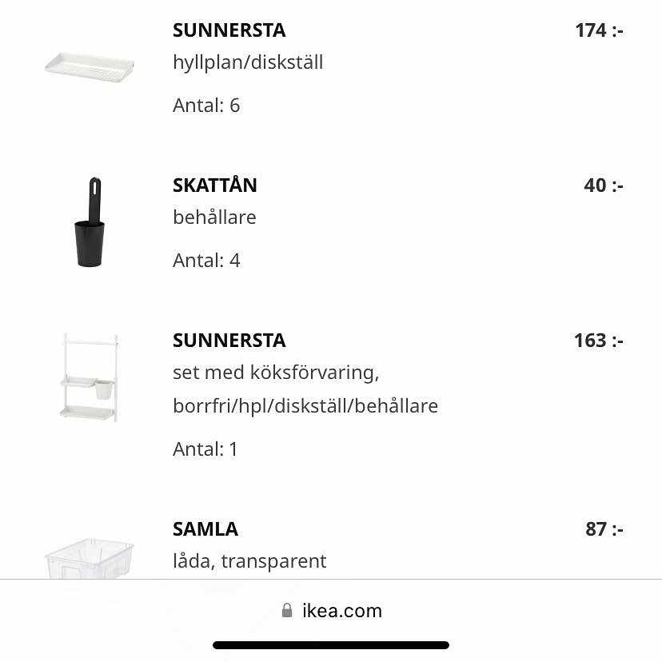This screenshot has height=662, width=662.
Task: Click the padlock icon beside ikea.com
Action: pyautogui.click(x=287, y=611)
